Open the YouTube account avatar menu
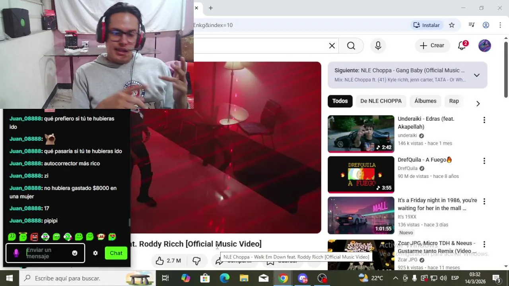 point(485,46)
